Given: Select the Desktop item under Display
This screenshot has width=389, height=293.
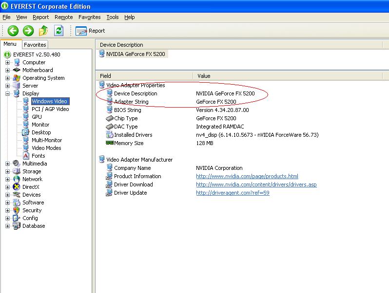Looking at the screenshot, I should pos(41,132).
